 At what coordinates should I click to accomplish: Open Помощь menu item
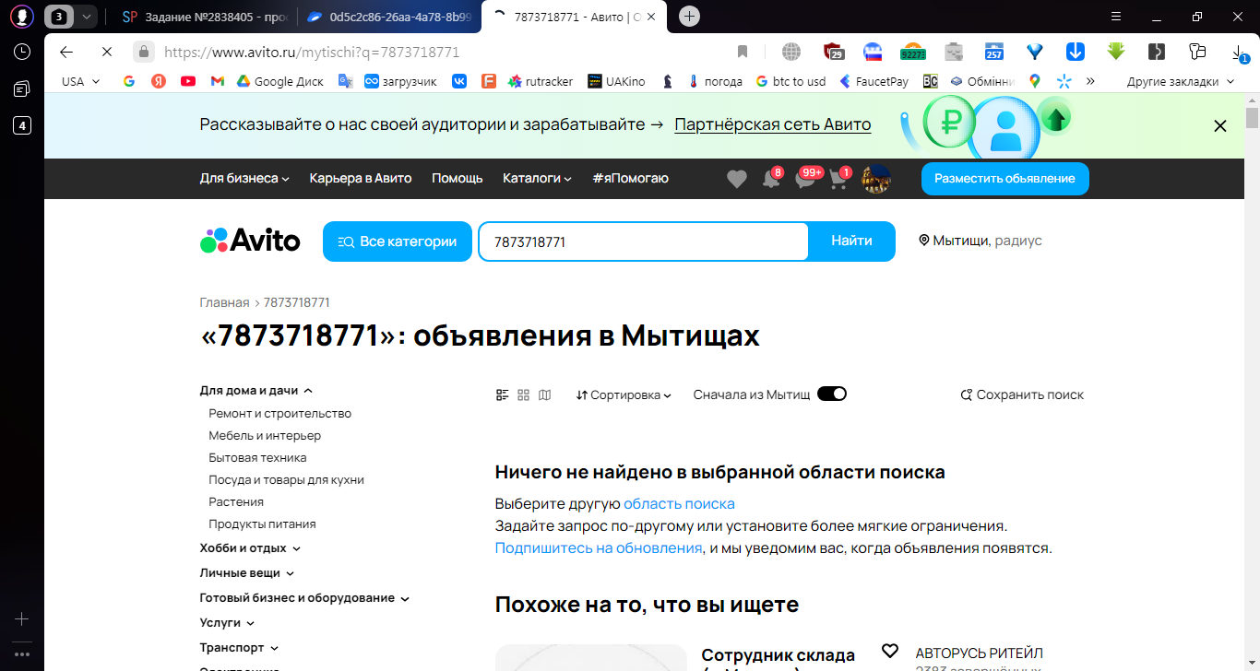click(458, 178)
